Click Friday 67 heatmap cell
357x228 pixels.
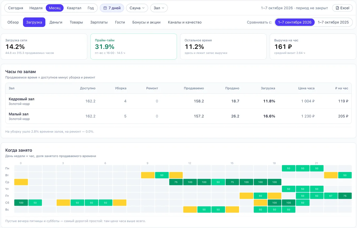click(331, 196)
